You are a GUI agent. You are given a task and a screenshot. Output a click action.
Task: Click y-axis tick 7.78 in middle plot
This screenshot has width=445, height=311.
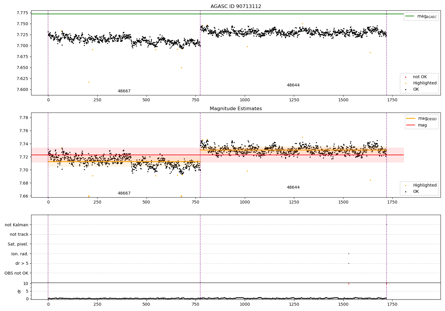[x=23, y=118]
